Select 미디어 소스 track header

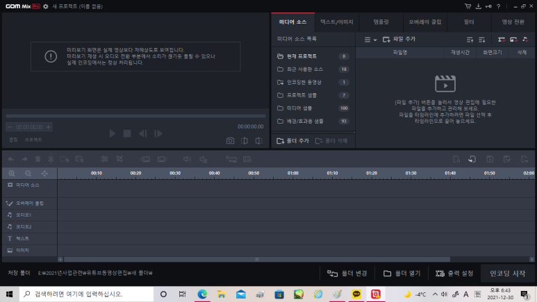(29, 188)
